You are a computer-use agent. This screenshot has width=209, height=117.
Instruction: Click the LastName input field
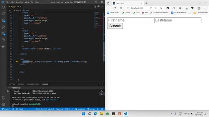point(178,20)
